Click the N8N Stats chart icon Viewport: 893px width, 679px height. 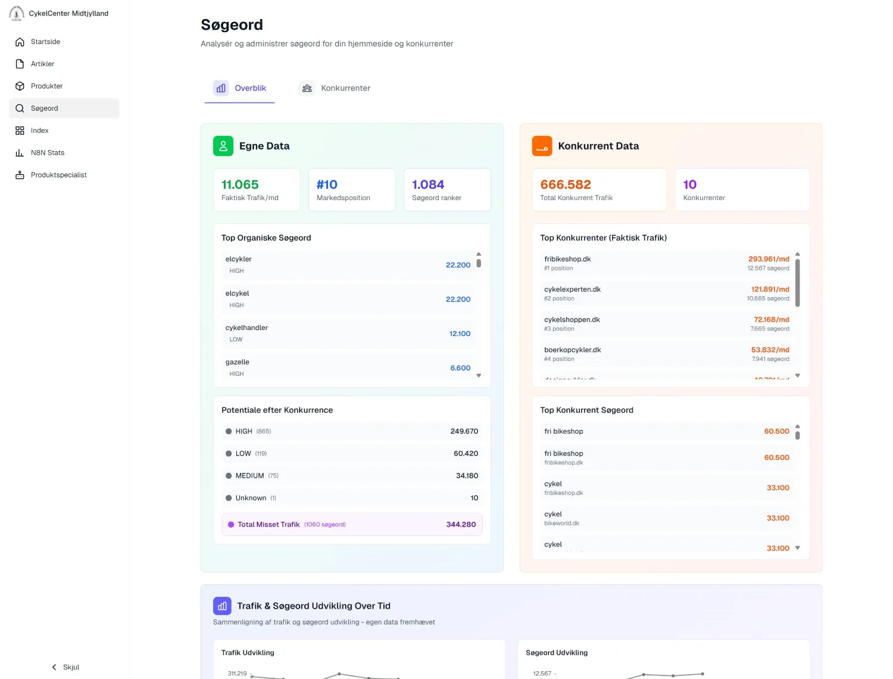coord(20,153)
